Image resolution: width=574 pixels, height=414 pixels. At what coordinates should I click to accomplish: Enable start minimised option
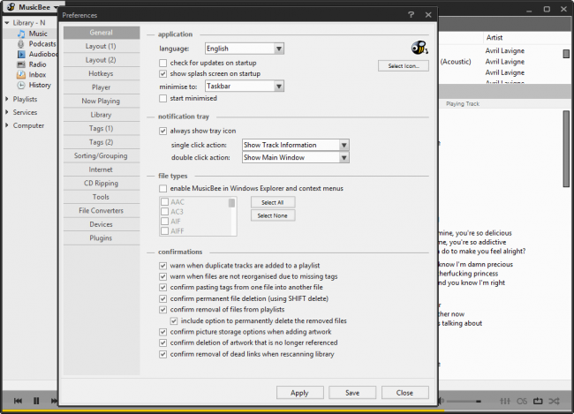coord(162,99)
